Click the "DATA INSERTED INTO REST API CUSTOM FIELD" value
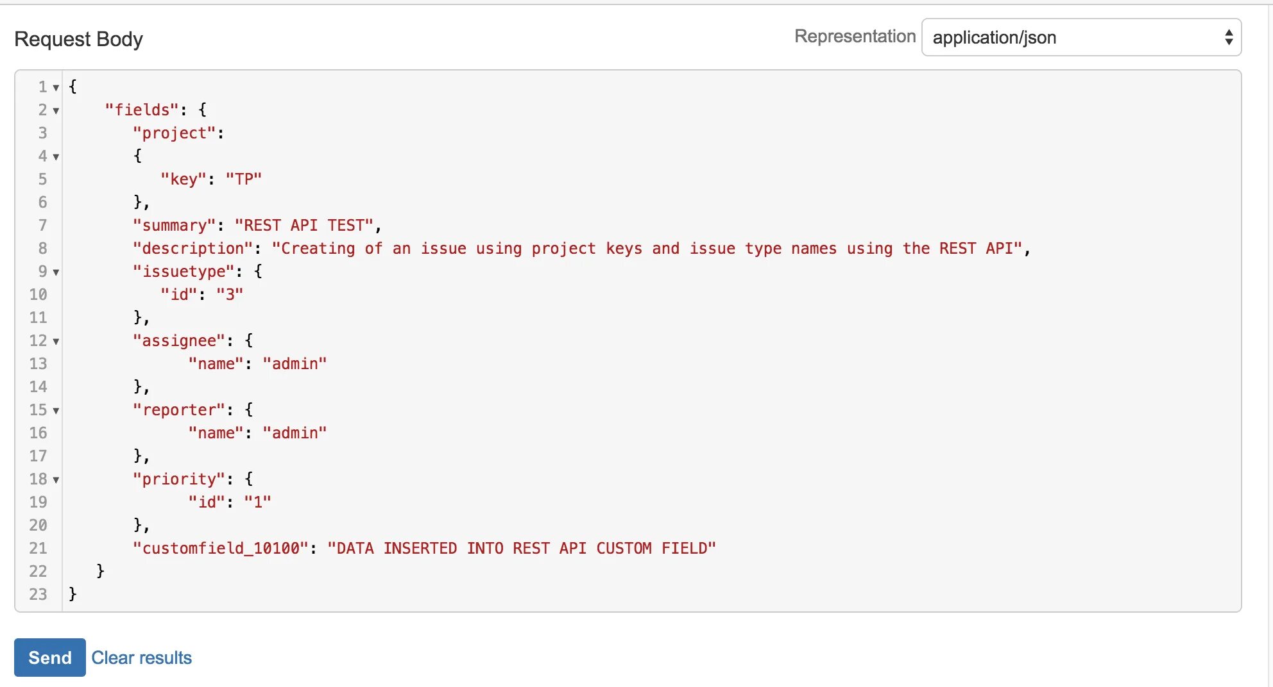The width and height of the screenshot is (1273, 687). [x=521, y=549]
